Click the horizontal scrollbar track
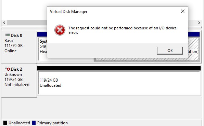 [27, 23]
